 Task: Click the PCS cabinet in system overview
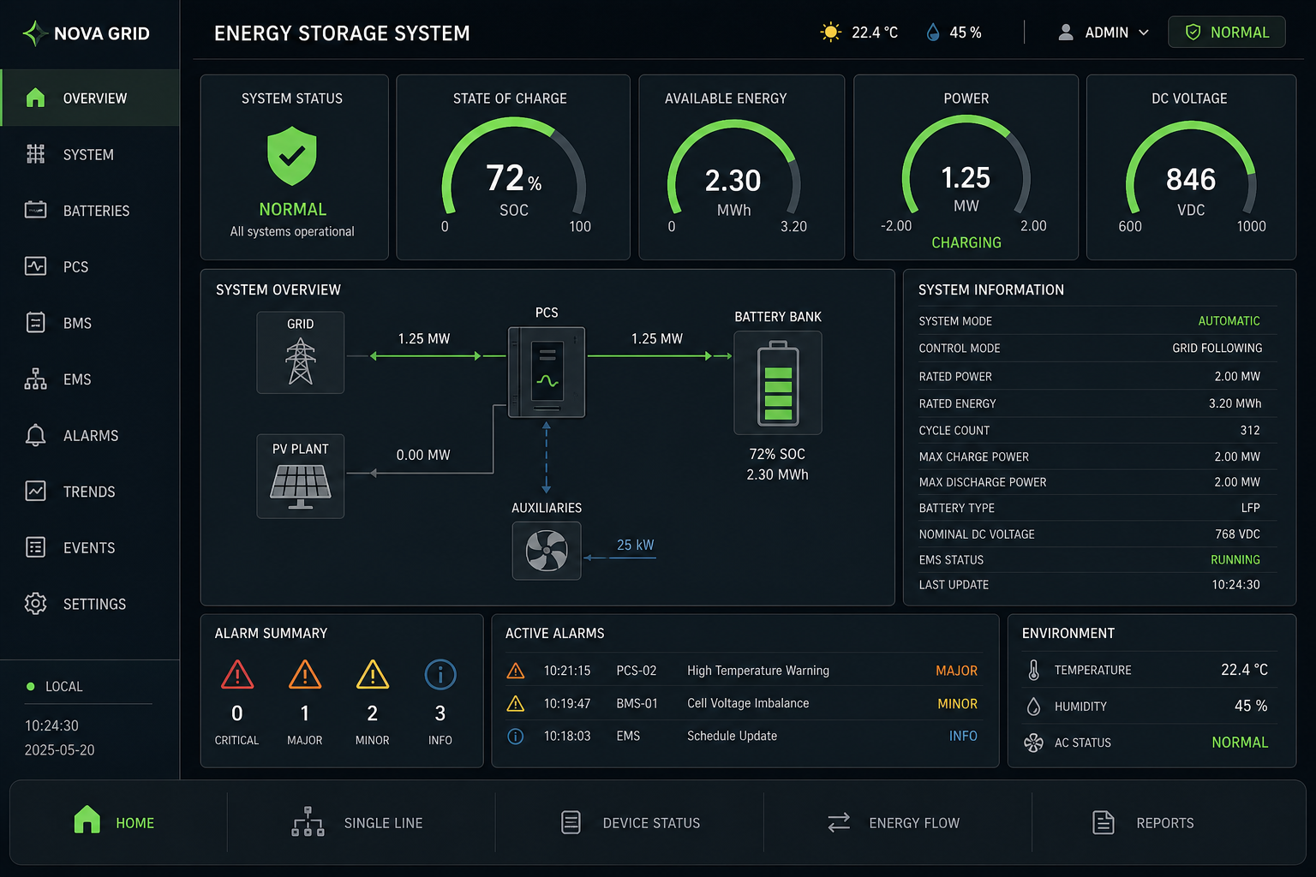tap(547, 372)
